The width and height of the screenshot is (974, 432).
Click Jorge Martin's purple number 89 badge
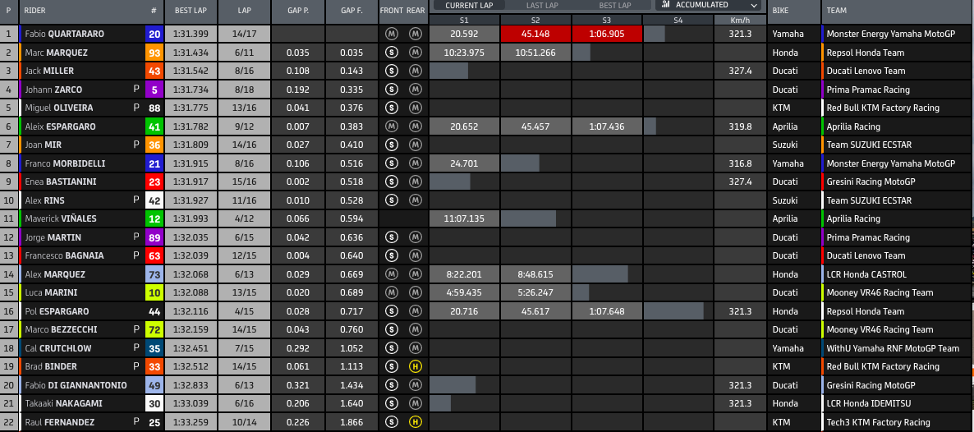154,237
